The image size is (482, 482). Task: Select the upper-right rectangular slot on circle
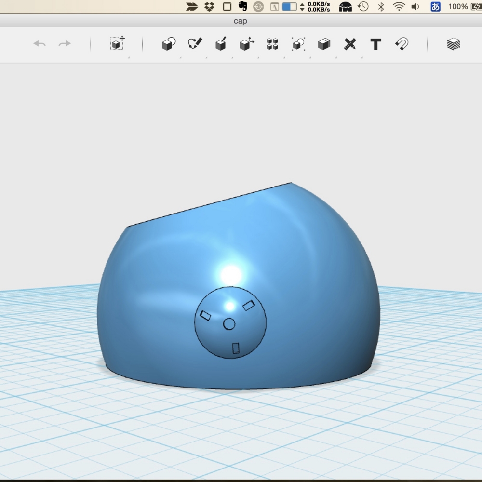[x=249, y=306]
